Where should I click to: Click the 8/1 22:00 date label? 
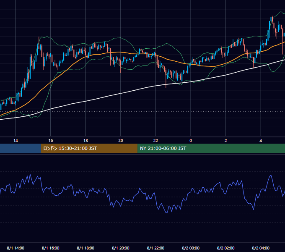[x=155, y=248]
